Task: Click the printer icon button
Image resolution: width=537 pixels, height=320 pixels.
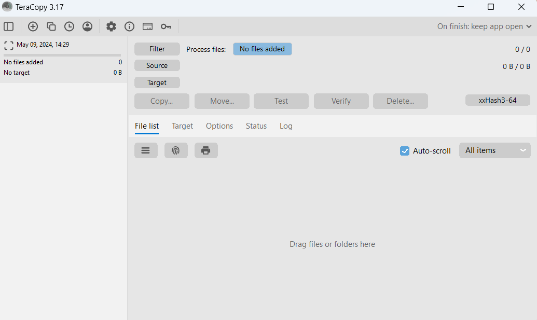Action: click(206, 150)
